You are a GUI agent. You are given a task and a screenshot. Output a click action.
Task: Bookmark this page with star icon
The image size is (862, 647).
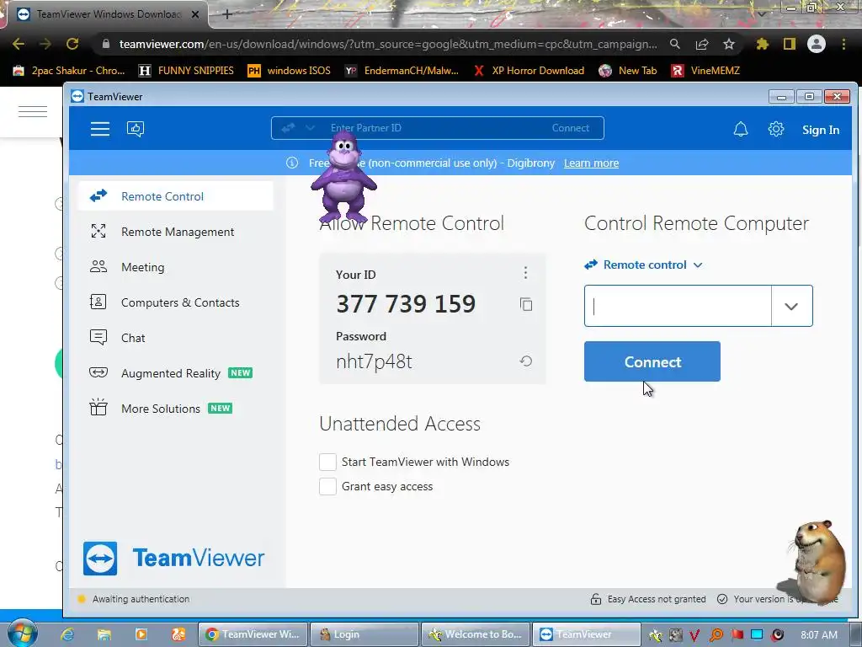pyautogui.click(x=728, y=44)
